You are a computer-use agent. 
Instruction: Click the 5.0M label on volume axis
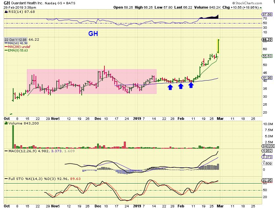pos(268,136)
